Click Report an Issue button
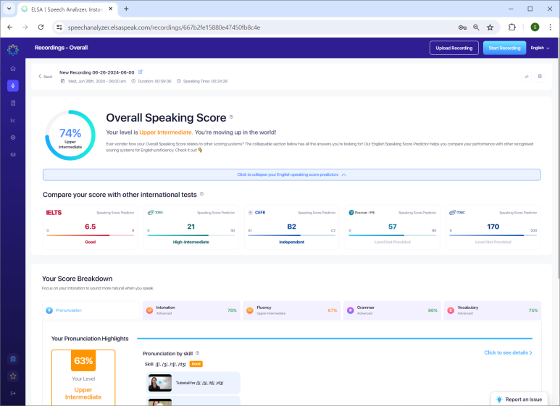Viewport: 560px width, 406px height. click(519, 399)
